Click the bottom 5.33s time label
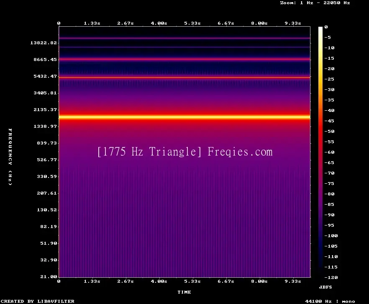Screen dimensions: 369x304 192,281
